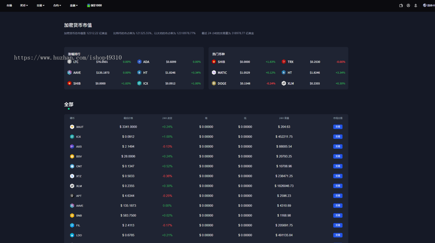Click the BSV price $ 28.0006
This screenshot has height=243, width=435.
(128, 156)
